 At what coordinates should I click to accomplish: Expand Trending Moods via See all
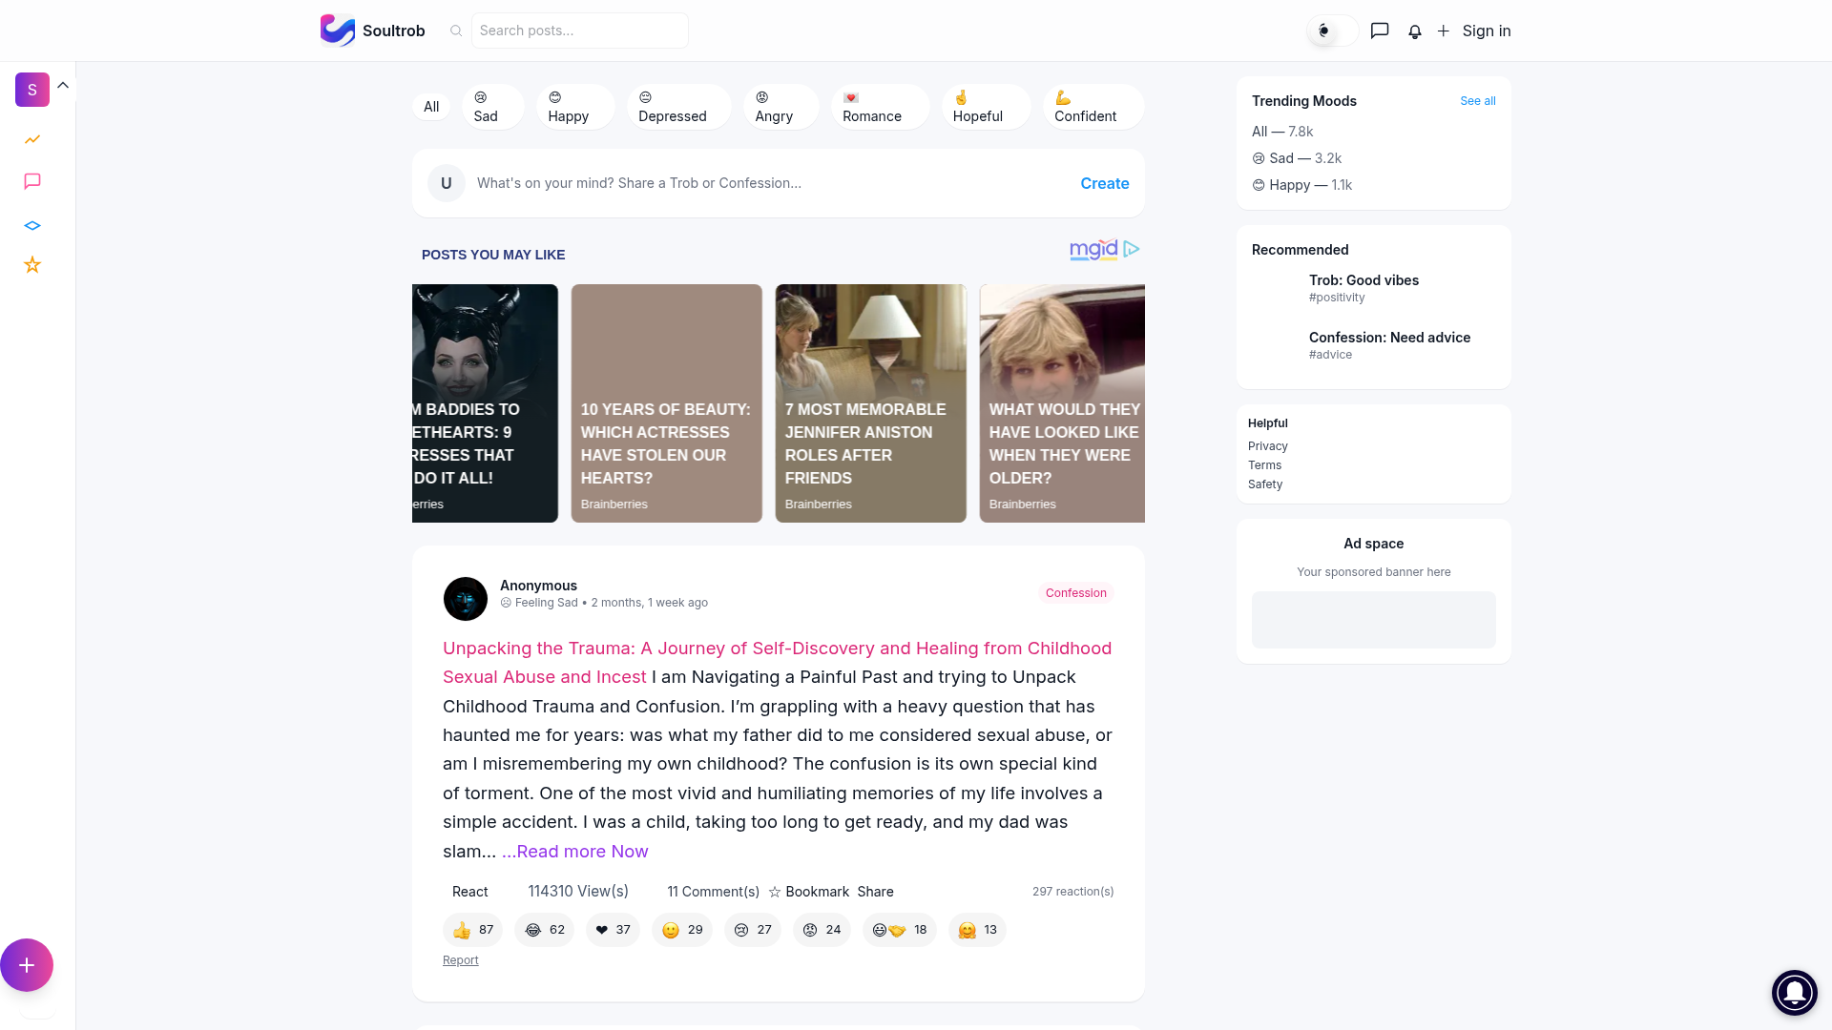tap(1477, 101)
